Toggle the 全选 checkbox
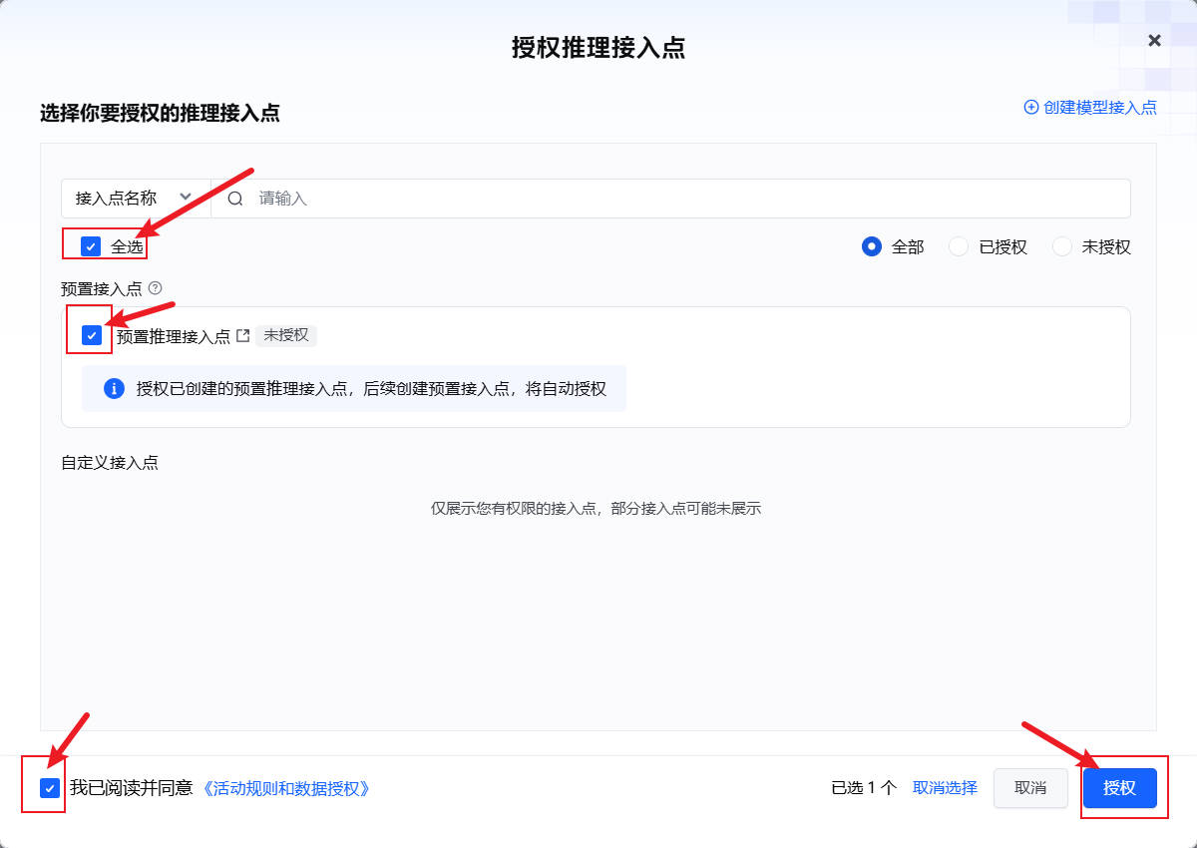Viewport: 1197px width, 848px height. pyautogui.click(x=91, y=246)
